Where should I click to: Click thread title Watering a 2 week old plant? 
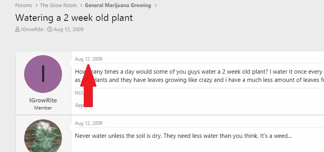pyautogui.click(x=74, y=18)
